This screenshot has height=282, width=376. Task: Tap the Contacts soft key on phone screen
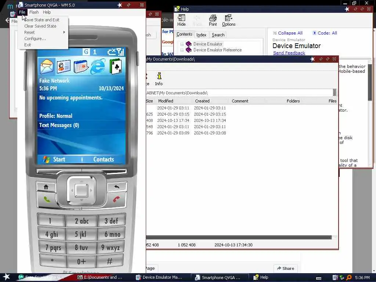click(x=103, y=159)
